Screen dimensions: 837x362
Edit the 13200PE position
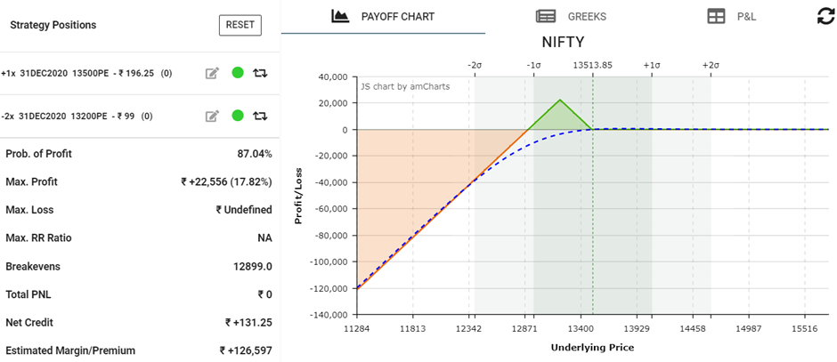click(212, 116)
